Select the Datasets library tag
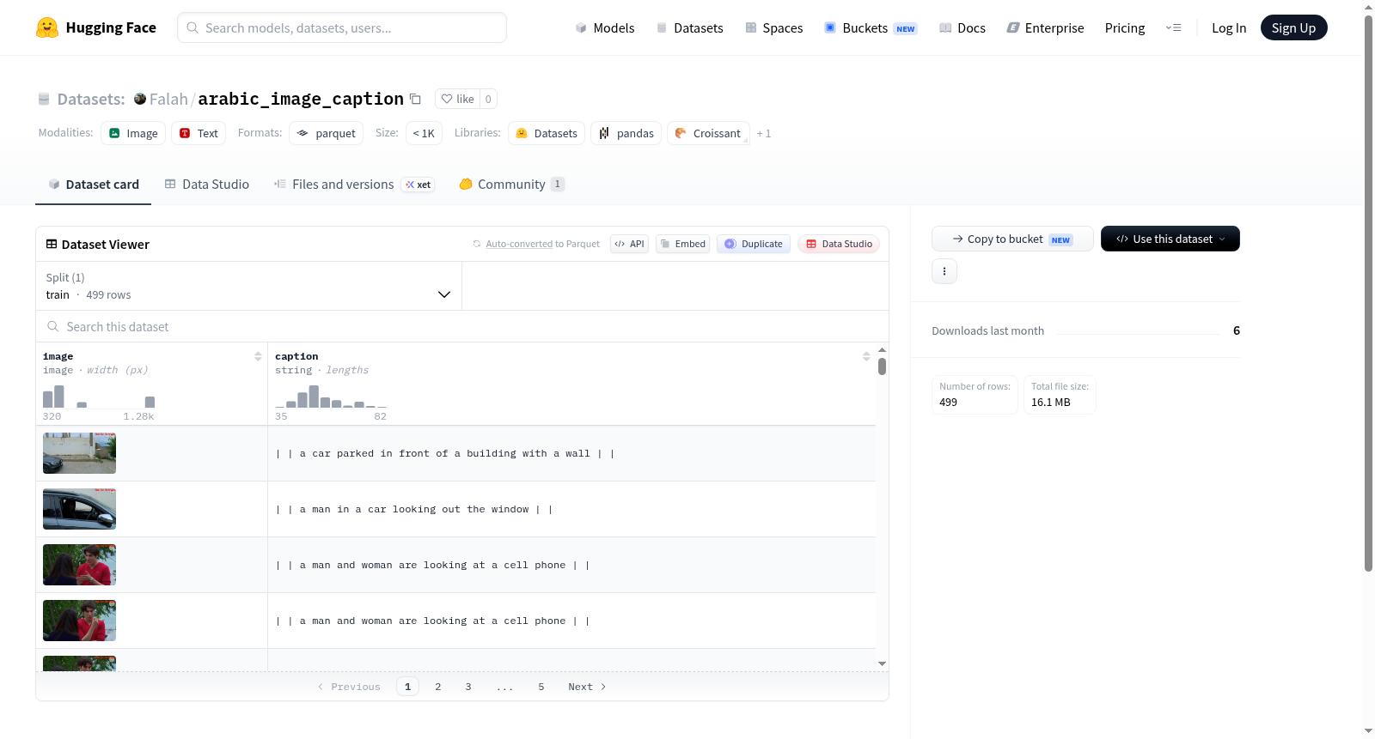 pos(547,133)
